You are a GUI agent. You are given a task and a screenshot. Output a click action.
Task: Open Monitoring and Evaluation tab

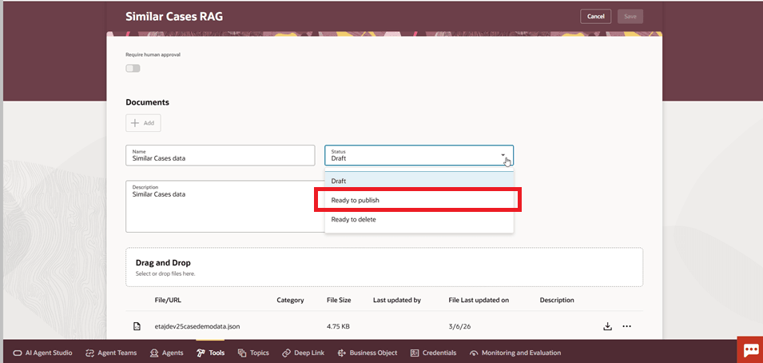(x=515, y=353)
